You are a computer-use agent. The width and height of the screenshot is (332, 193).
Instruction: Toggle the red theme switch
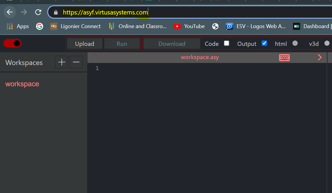click(12, 43)
